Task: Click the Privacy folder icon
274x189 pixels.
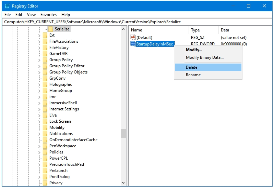Action: (45, 183)
